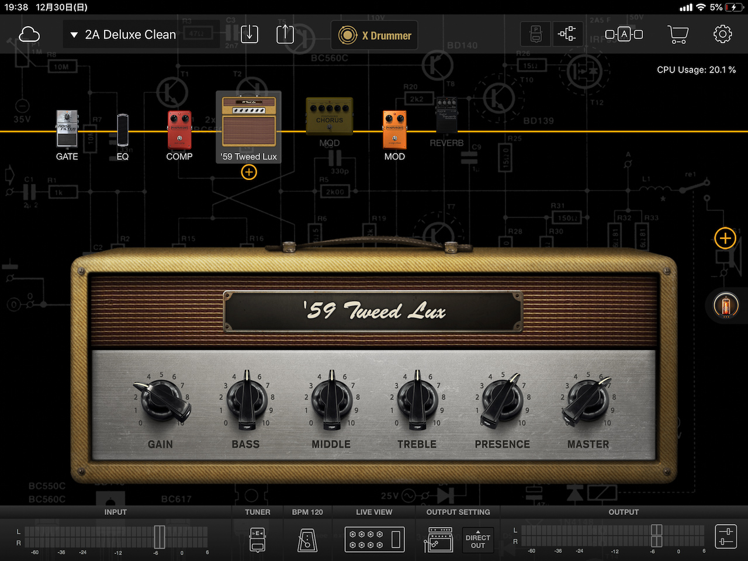This screenshot has height=561, width=748.
Task: Adjust the PRESENCE knob
Action: coord(503,401)
